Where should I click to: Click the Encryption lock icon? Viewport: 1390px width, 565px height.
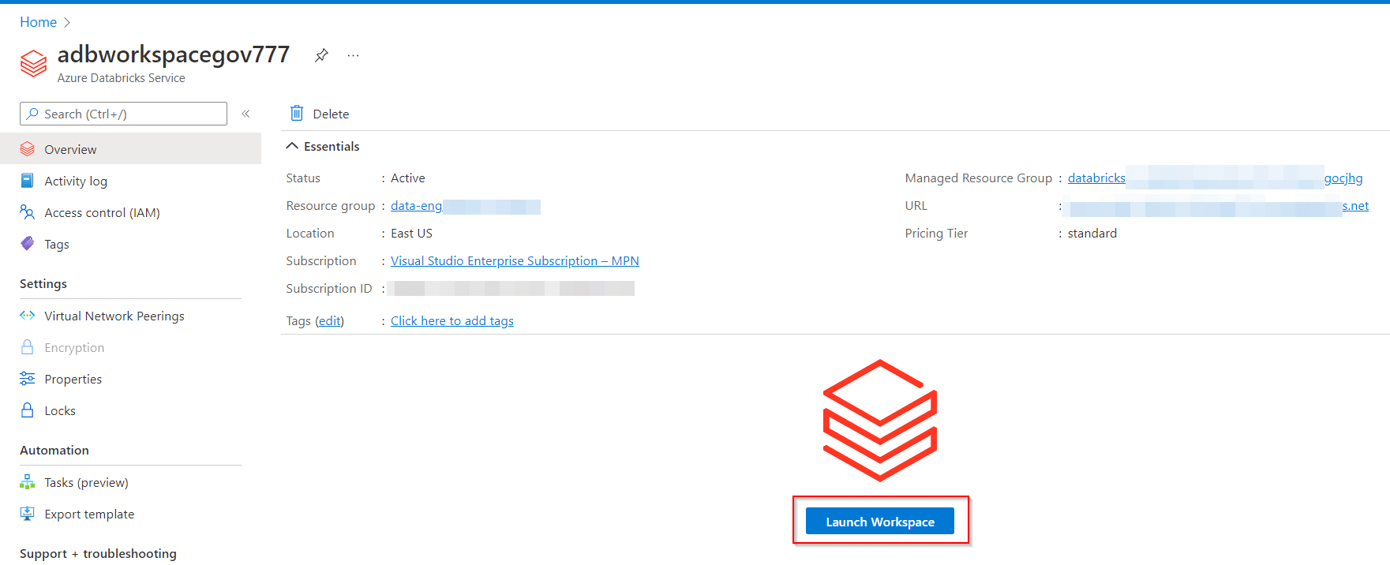coord(27,346)
